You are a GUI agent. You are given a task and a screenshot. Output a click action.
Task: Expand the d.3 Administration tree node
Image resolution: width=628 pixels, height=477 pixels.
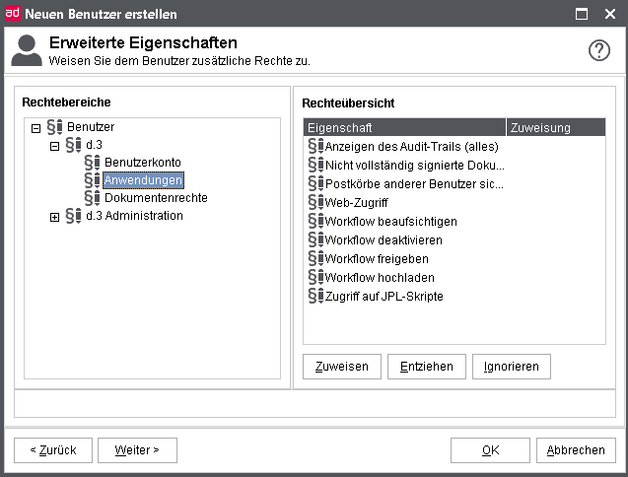[54, 217]
